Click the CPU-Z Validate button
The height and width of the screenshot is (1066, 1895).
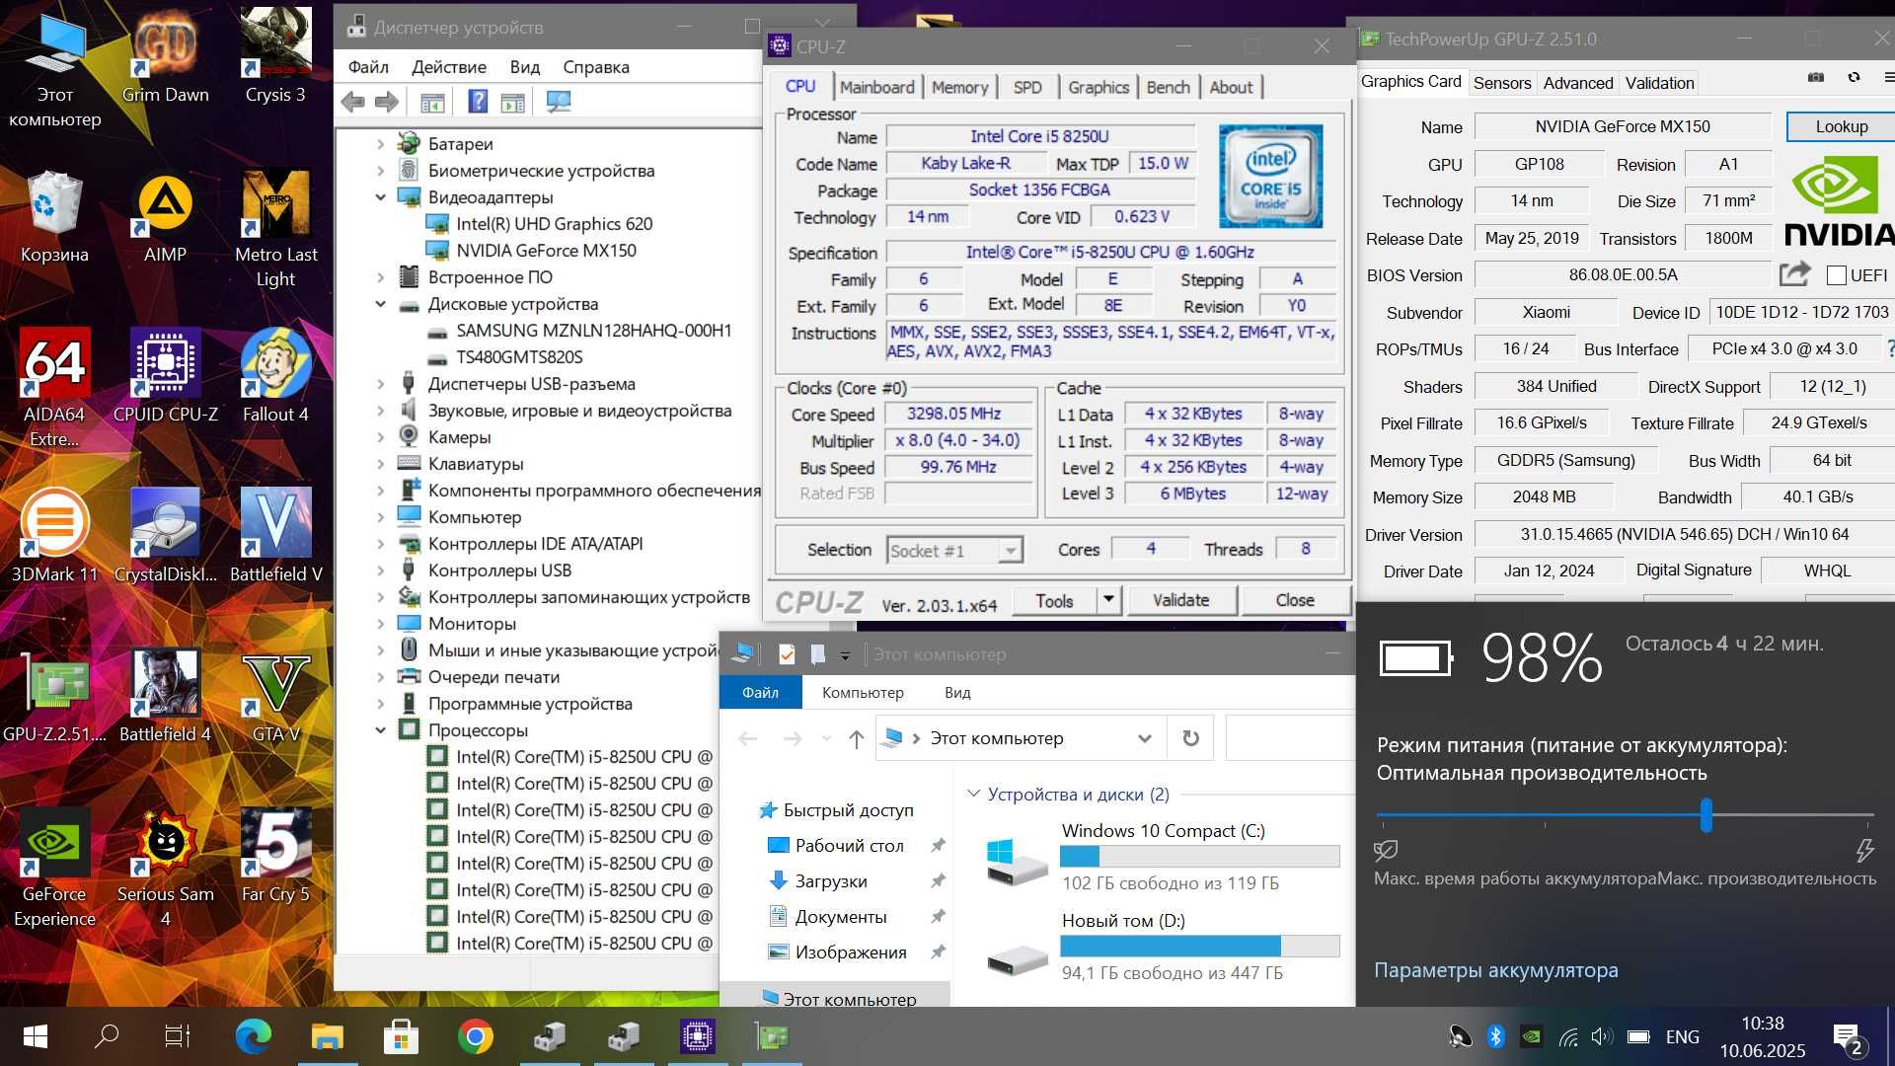1180,600
